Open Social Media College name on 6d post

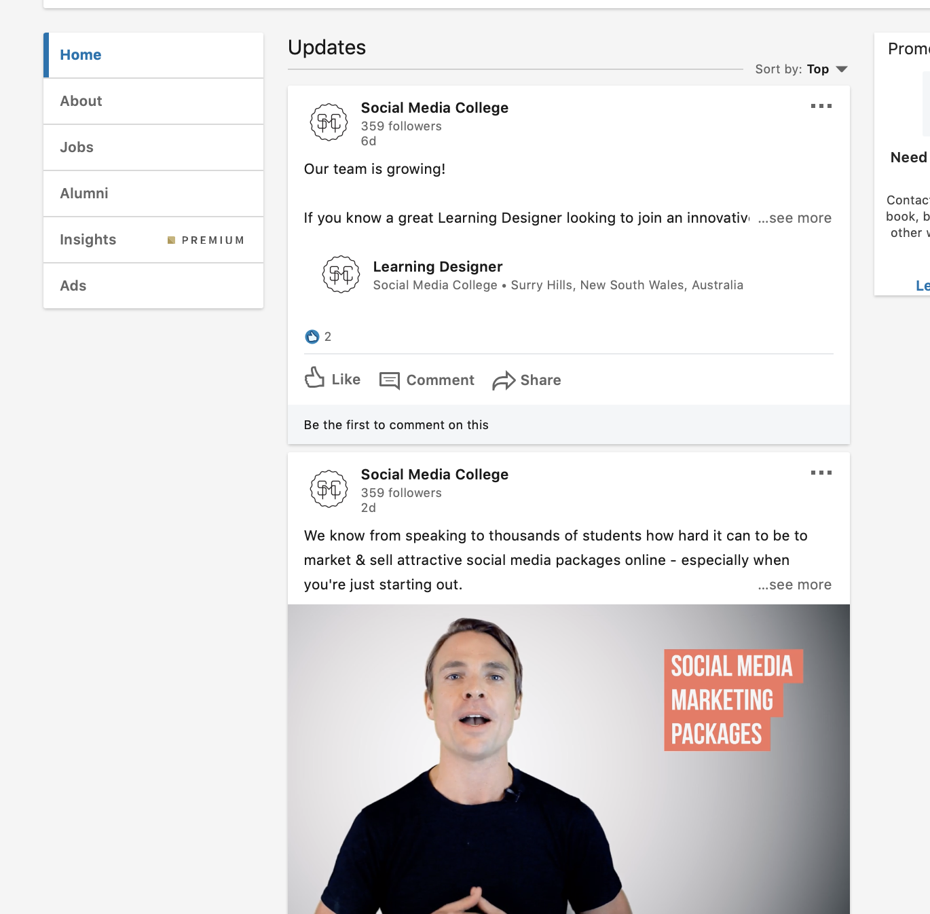pyautogui.click(x=434, y=108)
